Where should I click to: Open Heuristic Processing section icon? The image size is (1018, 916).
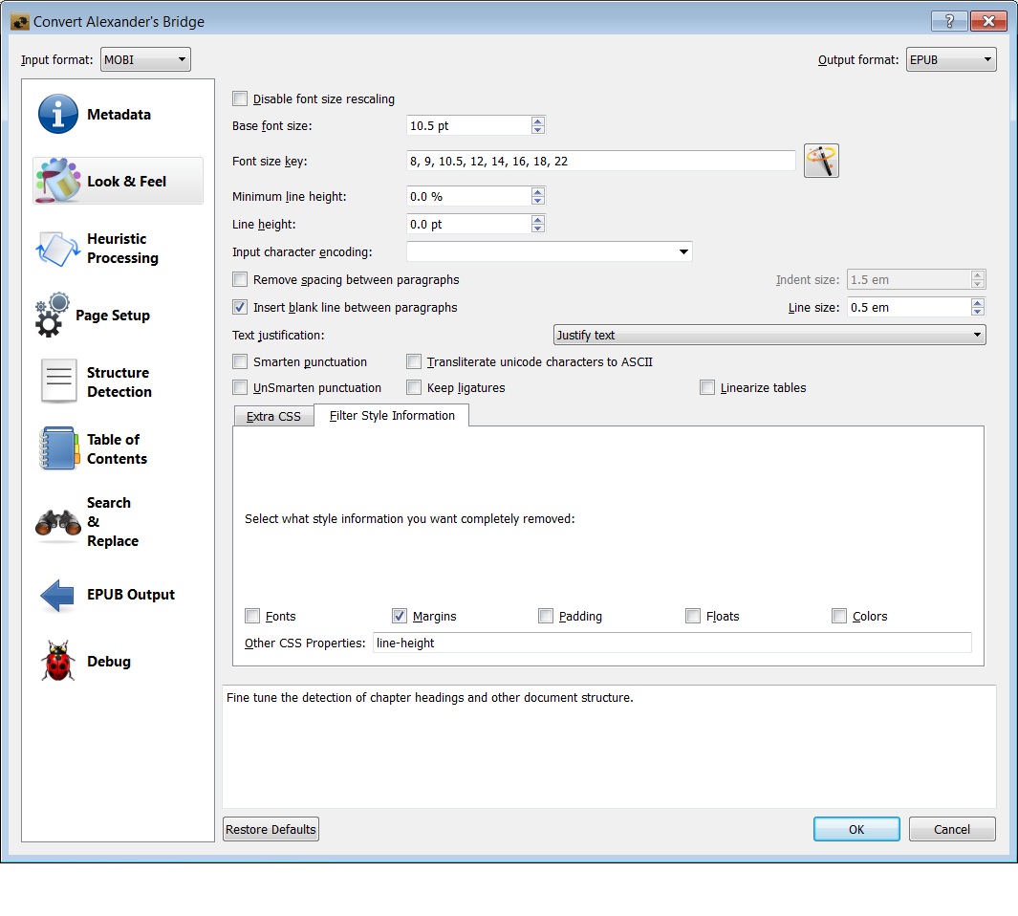(57, 249)
